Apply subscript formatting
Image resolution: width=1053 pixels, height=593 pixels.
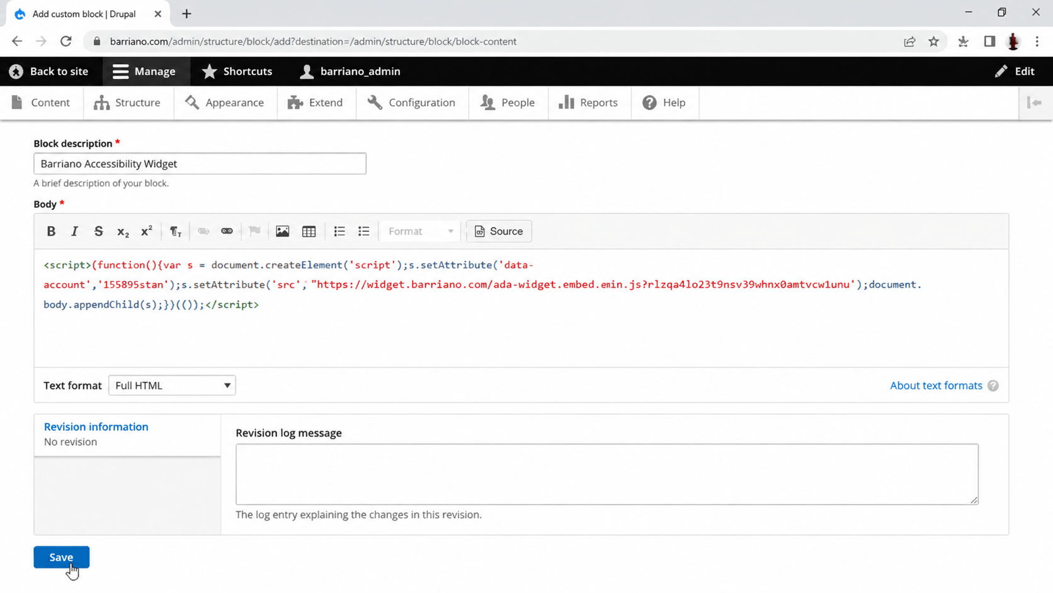point(123,231)
